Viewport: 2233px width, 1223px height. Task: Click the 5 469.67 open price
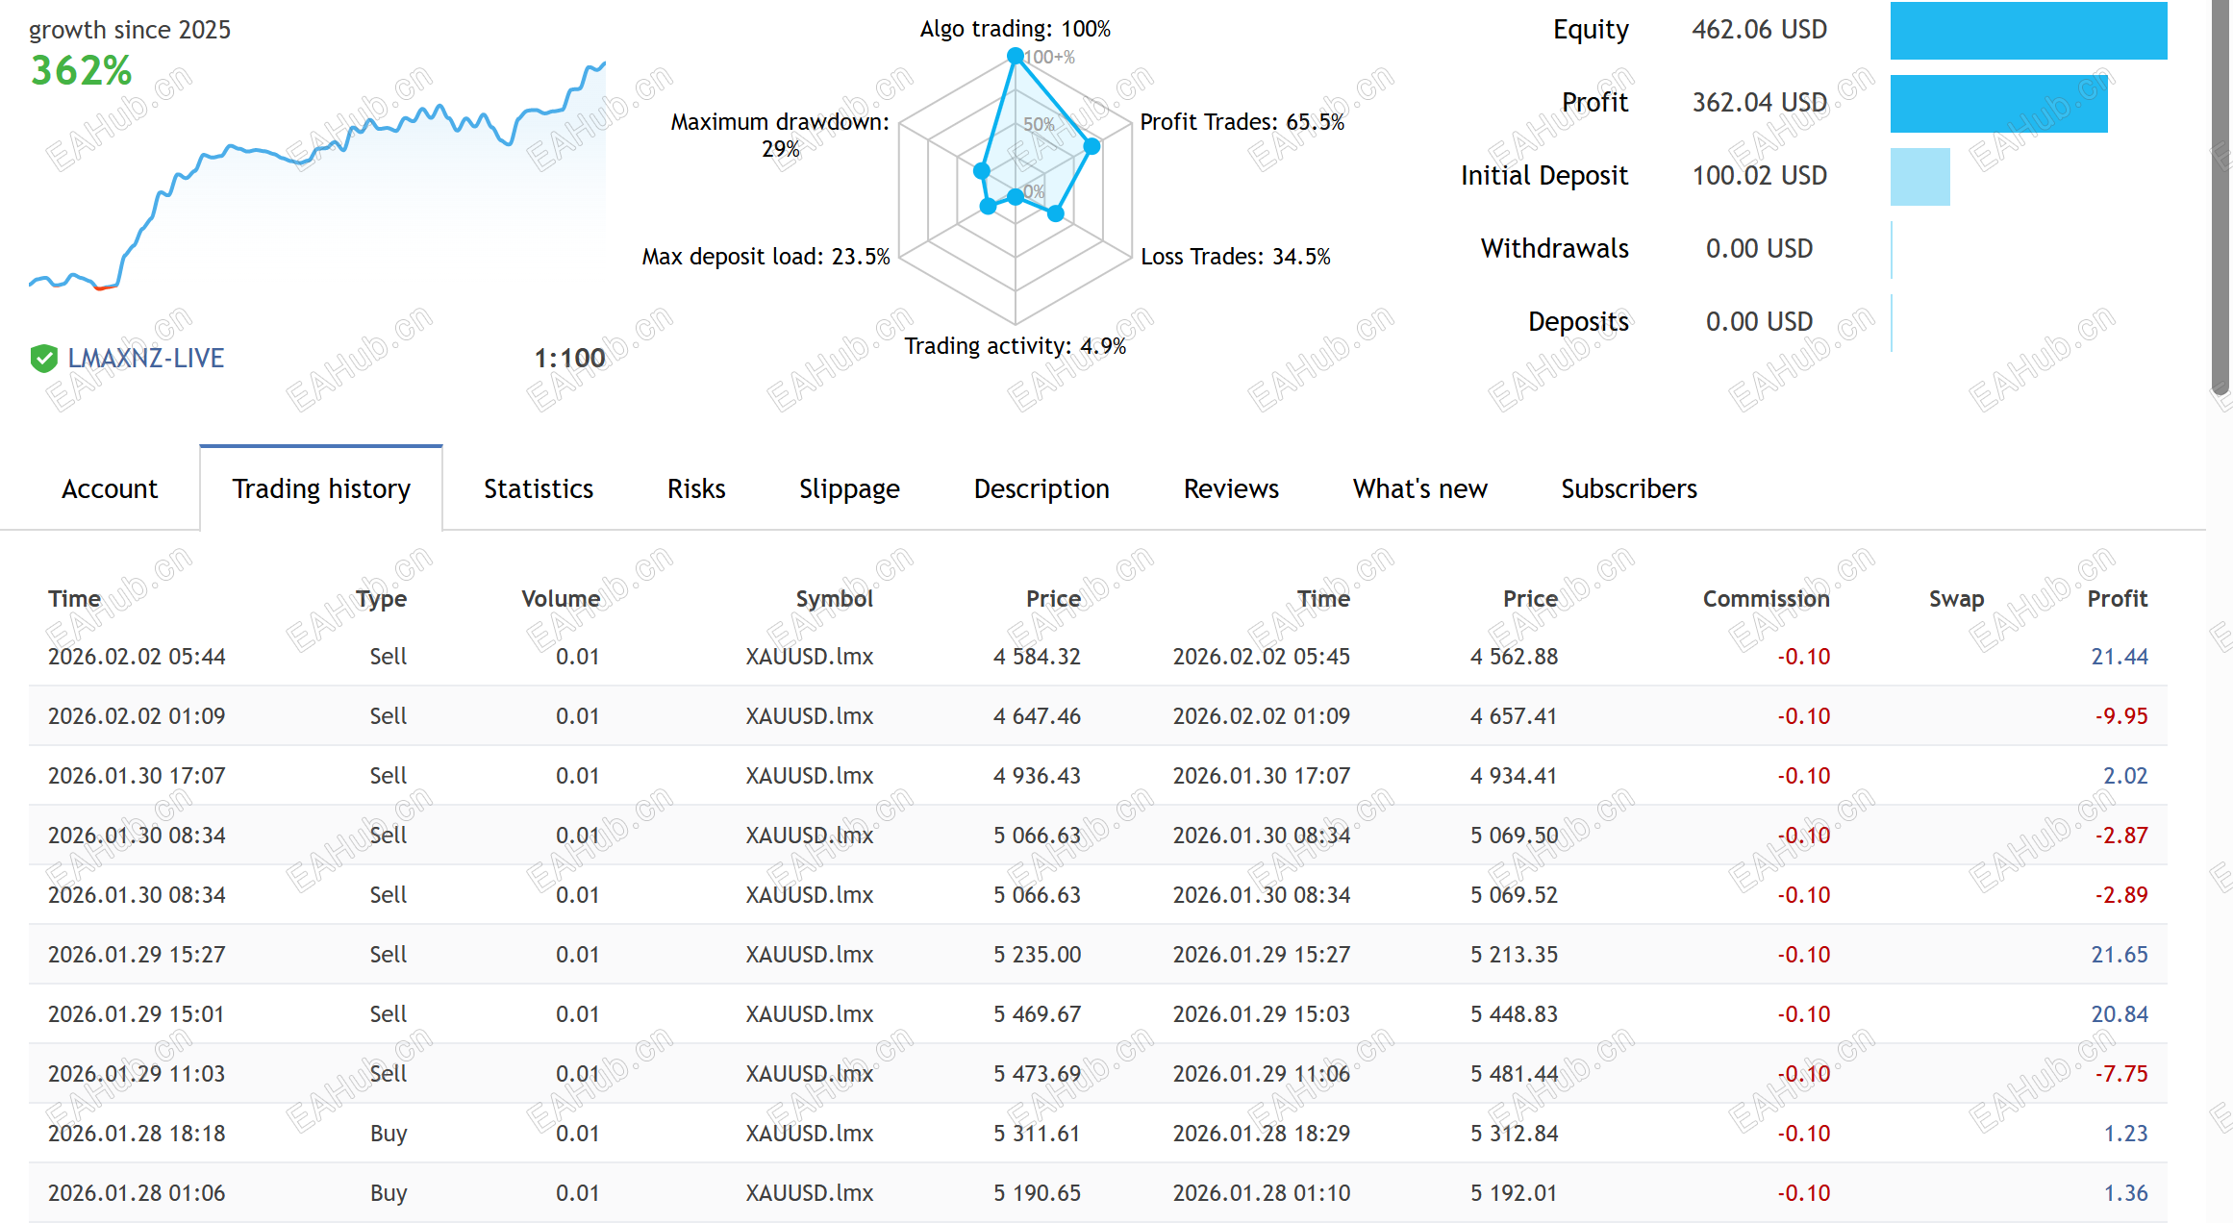[x=1037, y=1014]
